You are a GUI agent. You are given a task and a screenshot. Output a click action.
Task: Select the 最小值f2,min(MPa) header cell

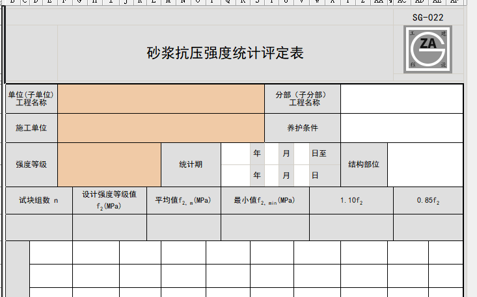[x=265, y=200]
